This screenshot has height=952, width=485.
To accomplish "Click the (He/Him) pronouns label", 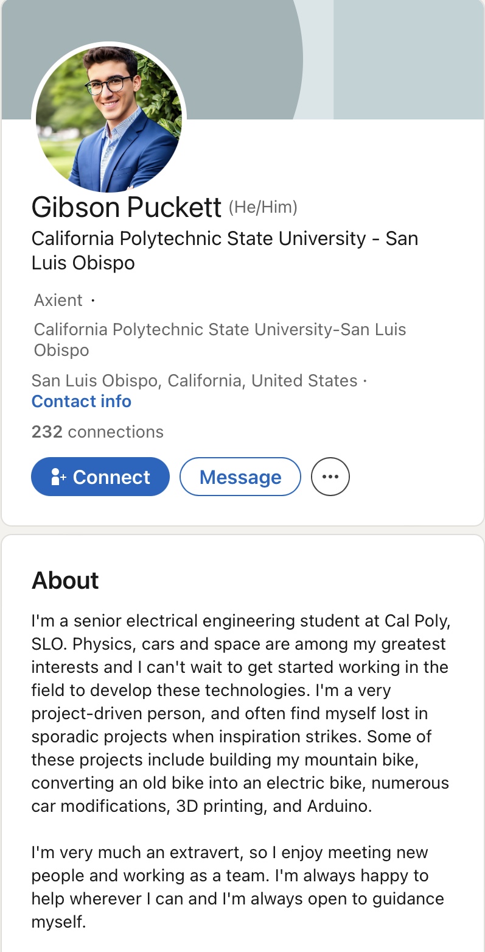I will pyautogui.click(x=263, y=208).
